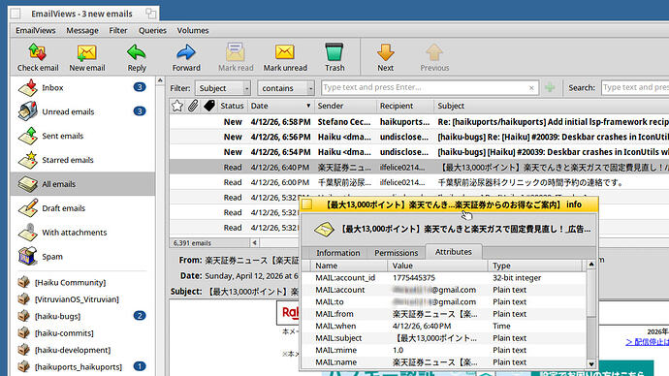Open the contains filter condition dropdown

[286, 88]
